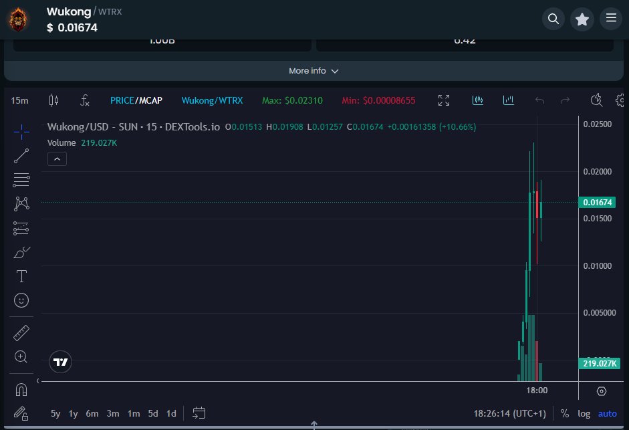This screenshot has height=430, width=629.
Task: Select the forecast position tool
Action: coord(21,228)
